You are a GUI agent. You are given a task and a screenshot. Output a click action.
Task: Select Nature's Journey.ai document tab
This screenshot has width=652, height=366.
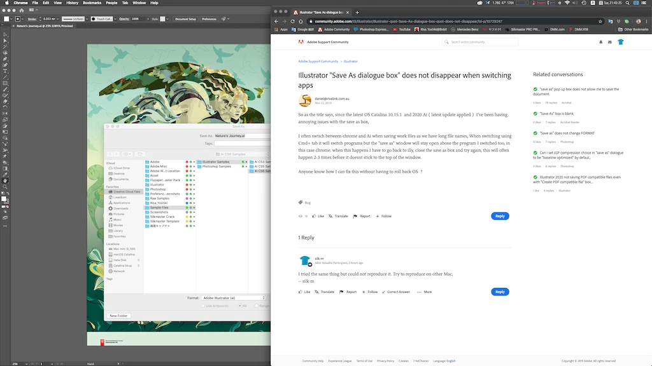(45, 25)
